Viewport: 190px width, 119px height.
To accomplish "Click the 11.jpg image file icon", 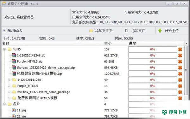I will tap(14, 110).
